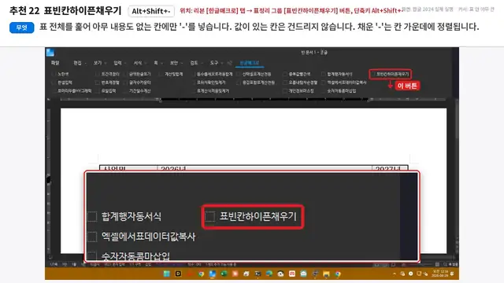Expand the arrow next to 입력
Image resolution: width=504 pixels, height=283 pixels.
coord(125,63)
